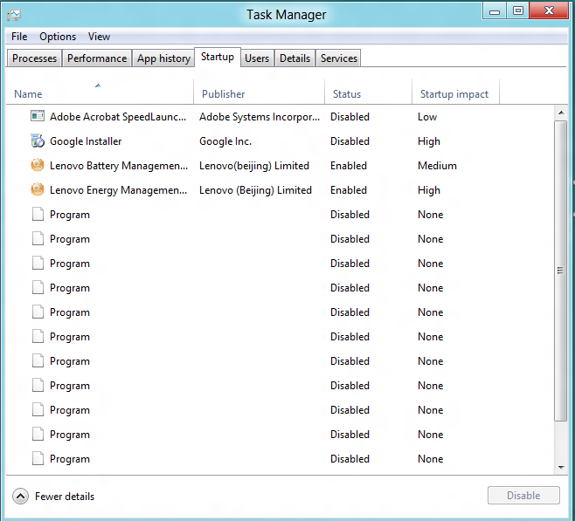Viewport: 575px width, 521px height.
Task: Sort by Publisher column header
Action: click(x=224, y=94)
